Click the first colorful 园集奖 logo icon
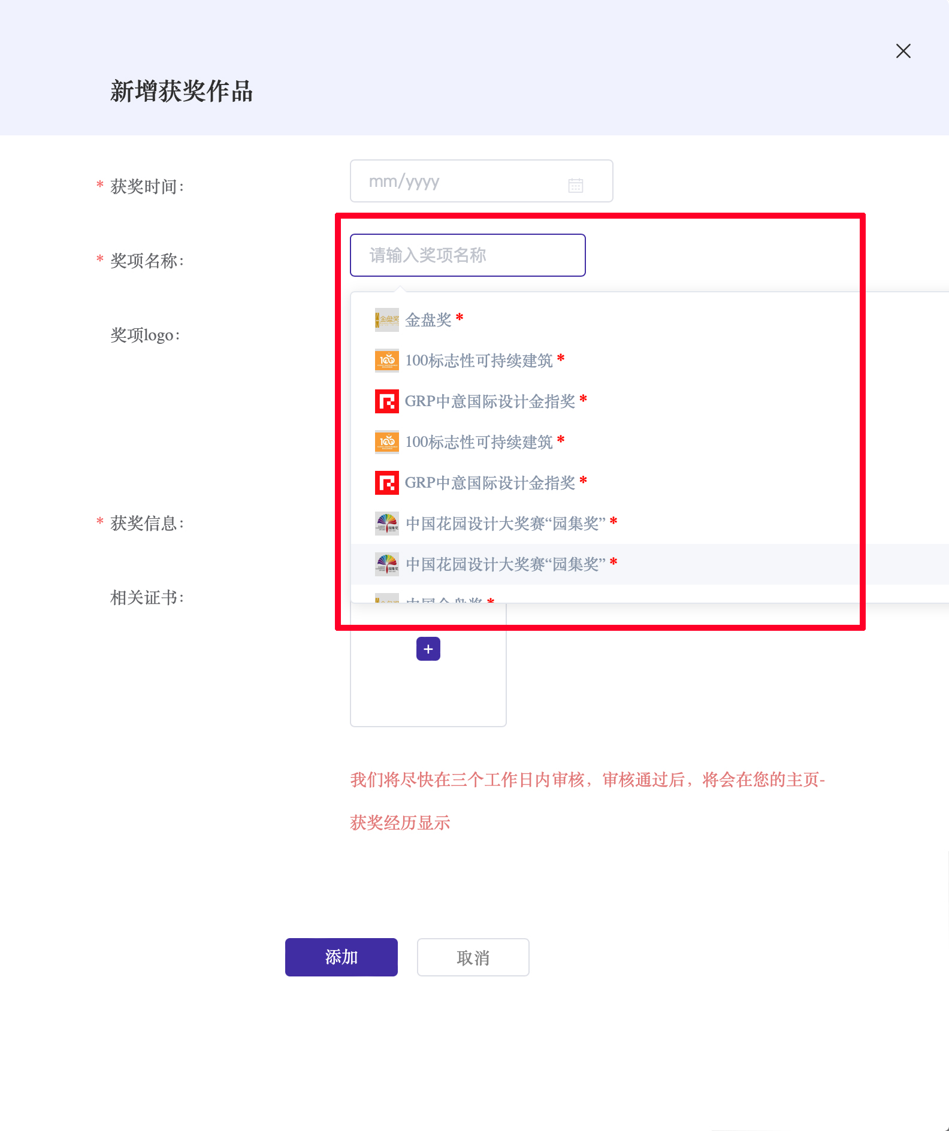949x1131 pixels. (x=386, y=524)
